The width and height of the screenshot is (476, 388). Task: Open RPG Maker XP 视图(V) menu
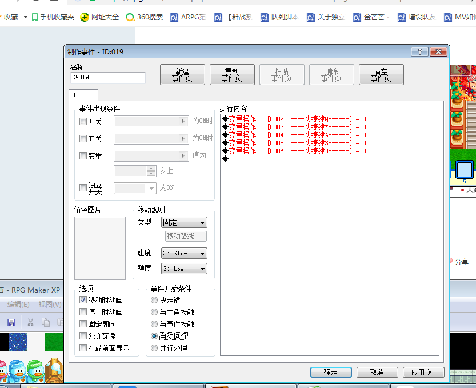pyautogui.click(x=50, y=305)
